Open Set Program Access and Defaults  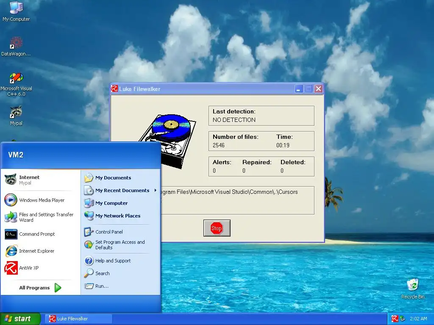click(120, 245)
